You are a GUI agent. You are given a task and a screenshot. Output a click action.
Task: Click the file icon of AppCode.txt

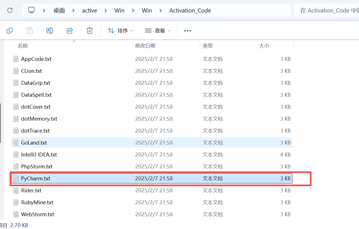[16, 59]
